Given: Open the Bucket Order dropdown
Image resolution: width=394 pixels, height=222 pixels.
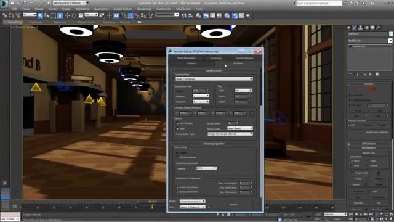Looking at the screenshot, I should coord(239,128).
